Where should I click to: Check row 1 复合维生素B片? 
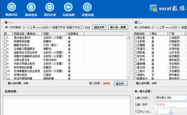[x=5, y=38]
